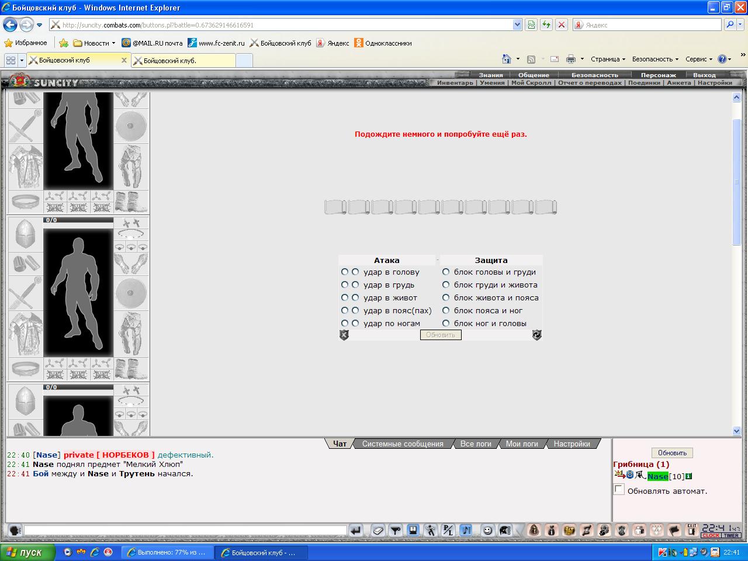The width and height of the screenshot is (748, 561).
Task: Expand the Print button dropdown arrow
Action: [582, 59]
